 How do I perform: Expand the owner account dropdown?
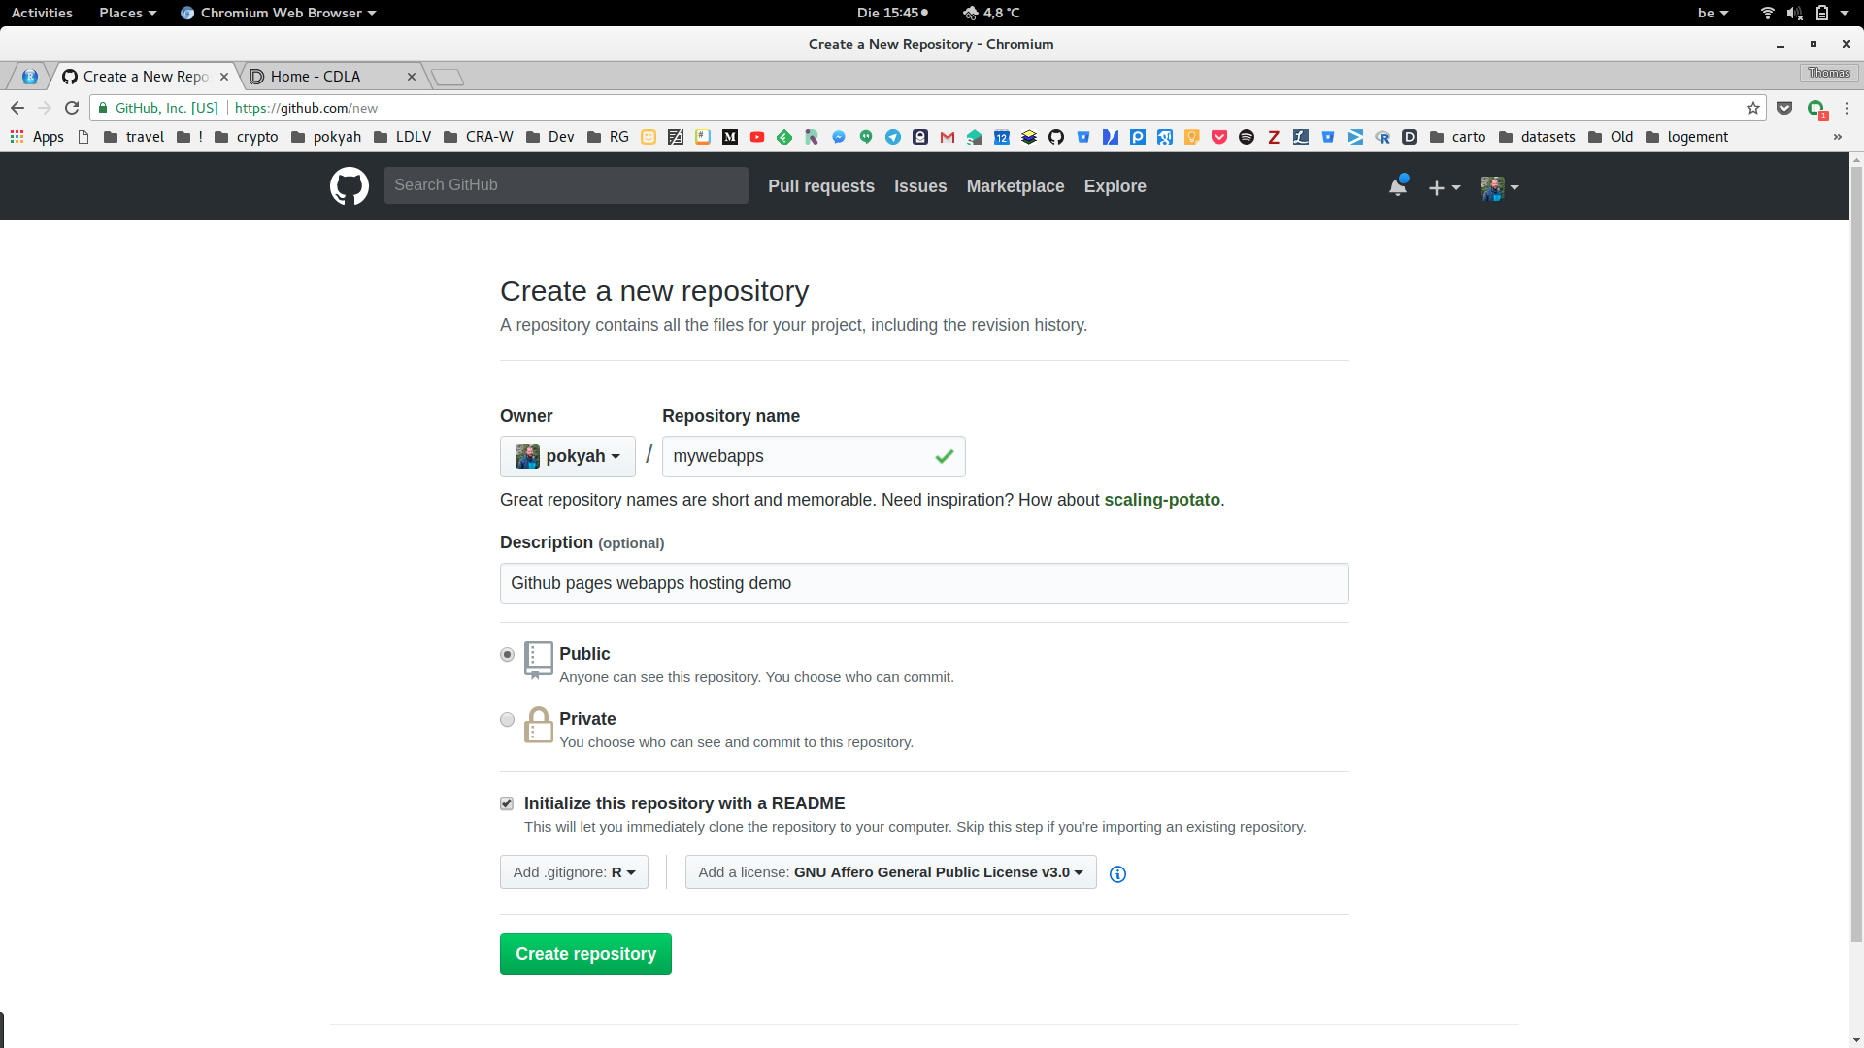567,455
